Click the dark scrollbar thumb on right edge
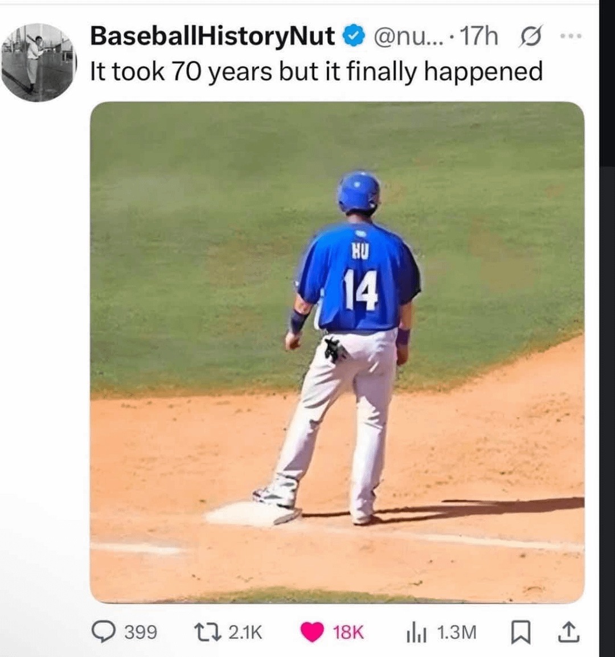The image size is (615, 657). click(607, 85)
